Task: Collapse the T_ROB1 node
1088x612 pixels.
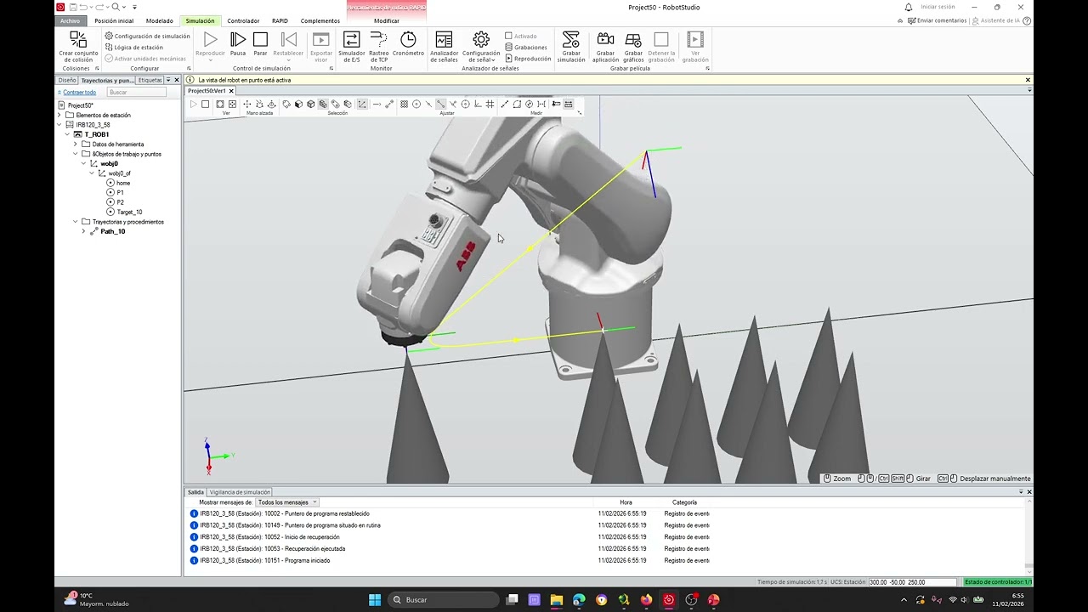Action: [68, 134]
